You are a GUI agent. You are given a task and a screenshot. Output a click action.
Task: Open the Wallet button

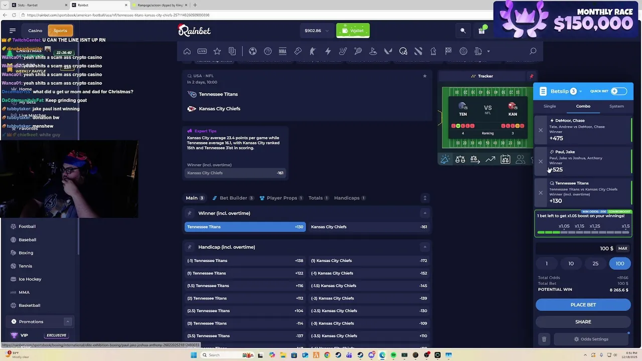pos(353,31)
